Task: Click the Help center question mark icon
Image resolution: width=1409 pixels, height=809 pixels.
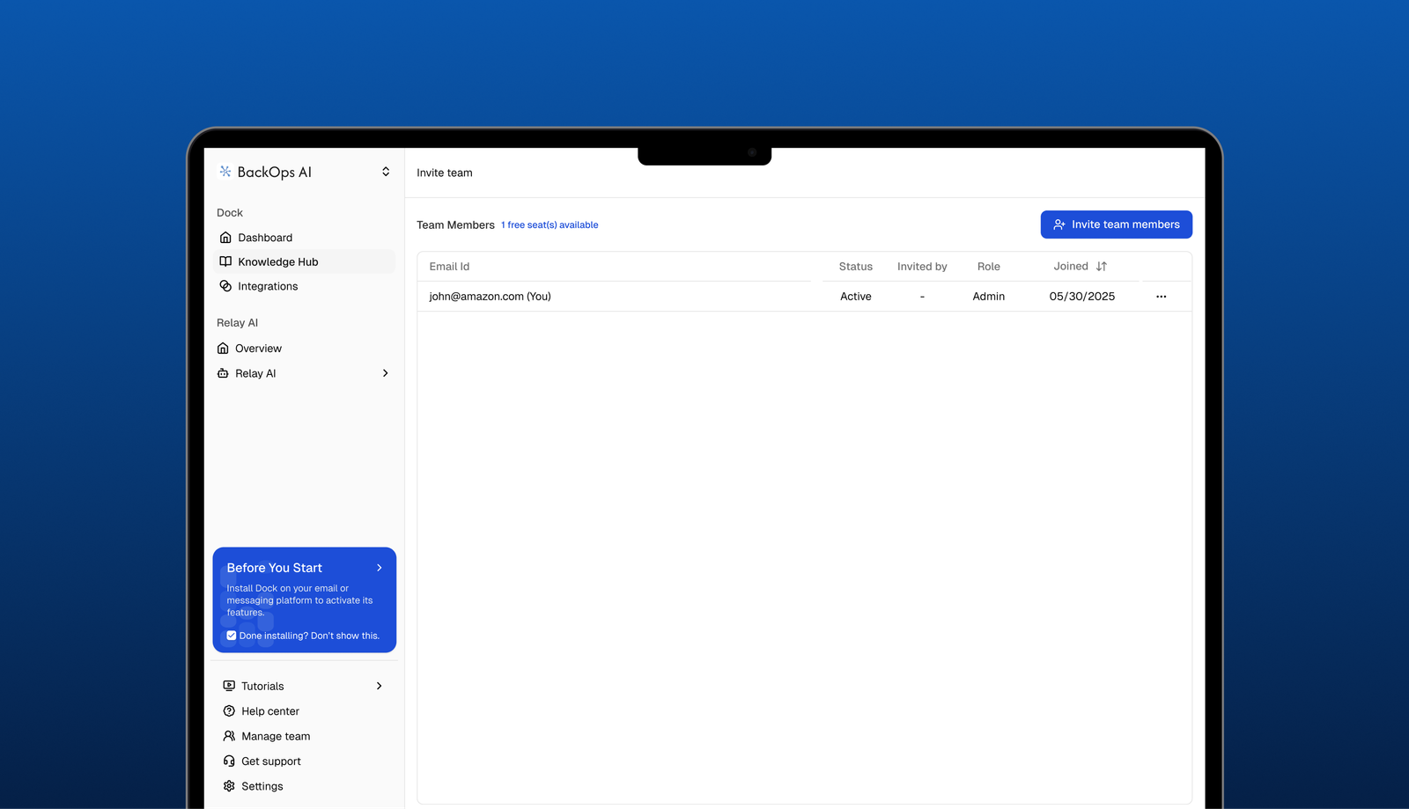Action: pyautogui.click(x=229, y=711)
